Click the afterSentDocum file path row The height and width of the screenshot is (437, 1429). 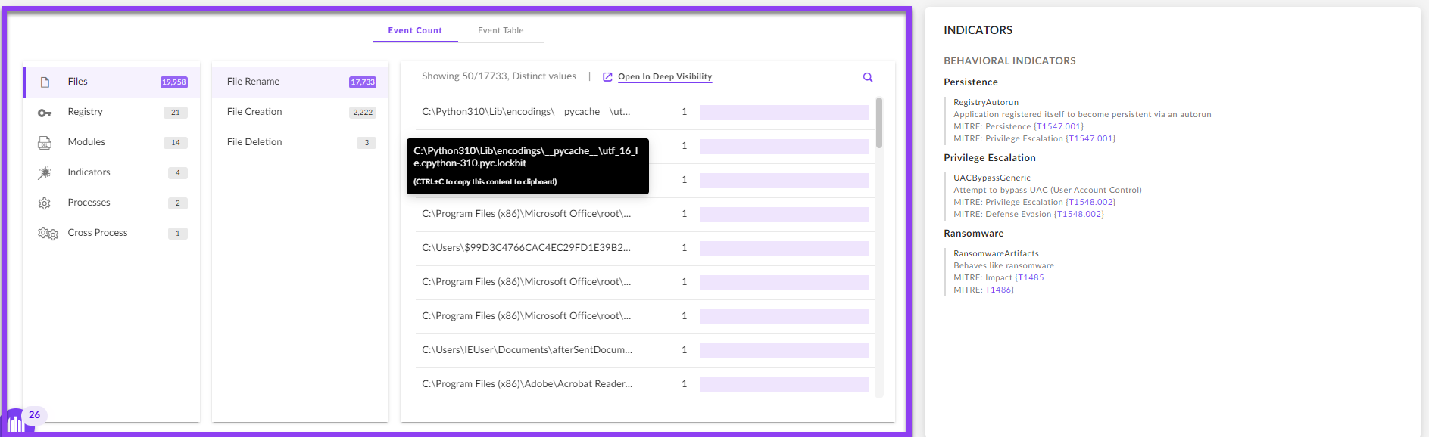click(527, 350)
